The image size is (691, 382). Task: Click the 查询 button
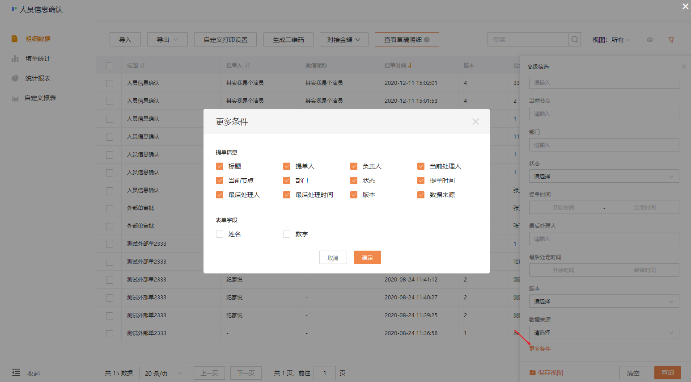(x=668, y=373)
